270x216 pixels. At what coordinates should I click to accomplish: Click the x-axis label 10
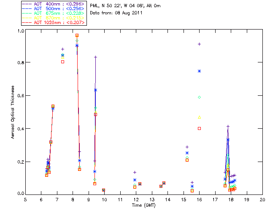click(104, 200)
